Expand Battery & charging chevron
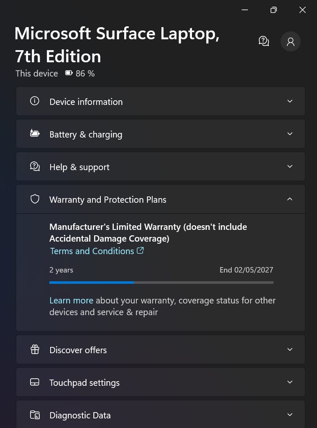 (290, 134)
